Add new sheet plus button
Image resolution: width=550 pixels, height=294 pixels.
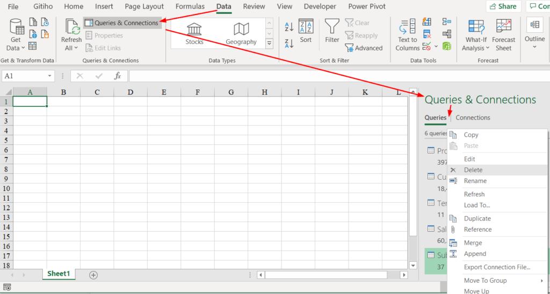click(93, 275)
